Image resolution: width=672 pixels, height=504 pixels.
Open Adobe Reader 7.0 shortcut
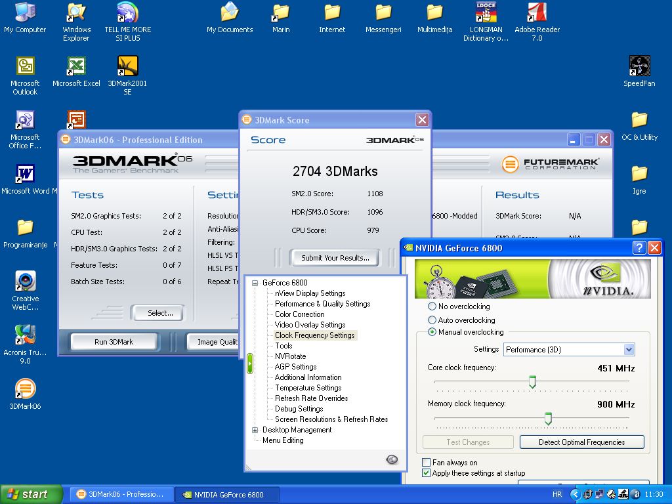[537, 22]
